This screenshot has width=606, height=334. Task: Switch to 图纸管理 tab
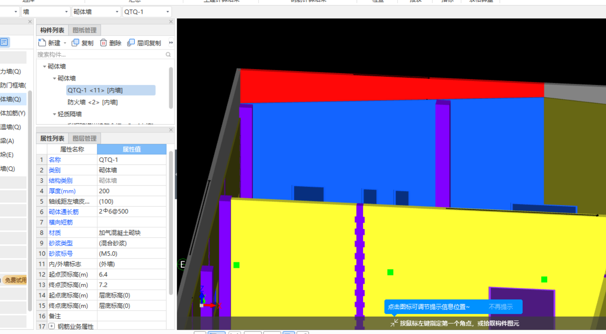coord(85,30)
